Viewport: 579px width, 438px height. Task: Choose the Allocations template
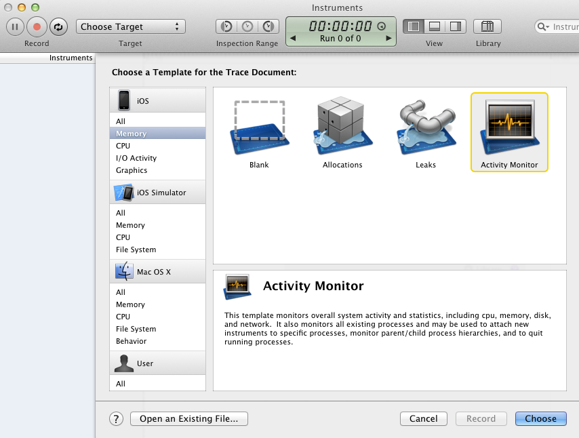click(342, 132)
